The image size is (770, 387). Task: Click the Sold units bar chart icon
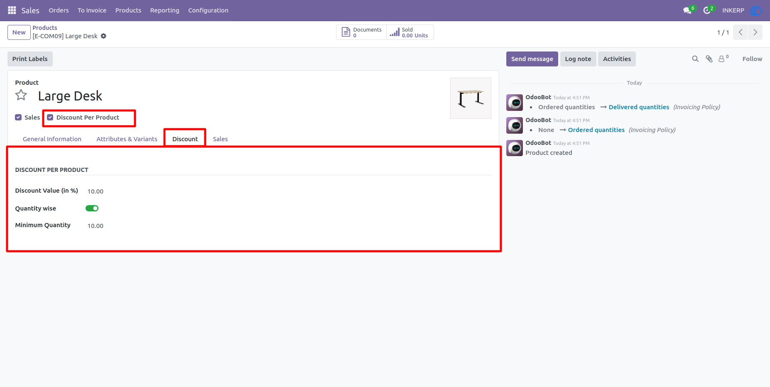click(395, 32)
